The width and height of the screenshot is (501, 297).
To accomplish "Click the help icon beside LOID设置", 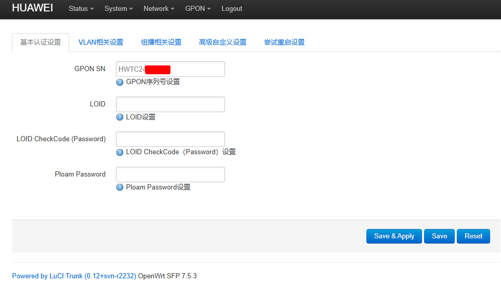I will (x=120, y=117).
